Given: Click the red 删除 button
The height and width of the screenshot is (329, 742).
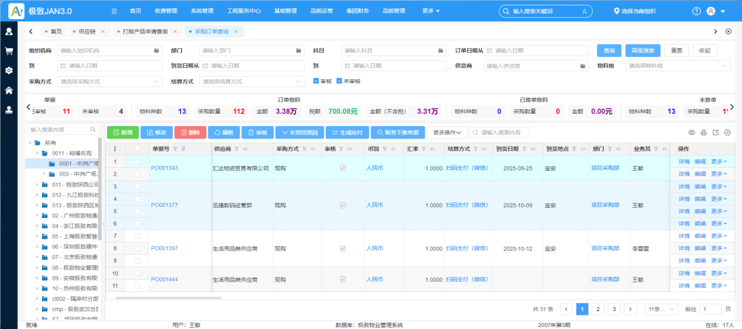Looking at the screenshot, I should 190,133.
